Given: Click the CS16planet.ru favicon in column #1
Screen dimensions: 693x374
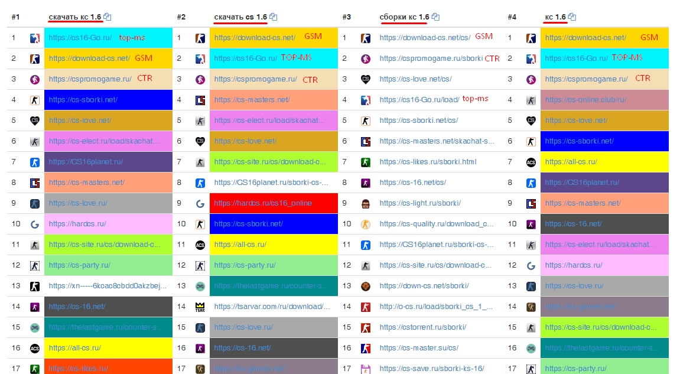Looking at the screenshot, I should tap(35, 162).
